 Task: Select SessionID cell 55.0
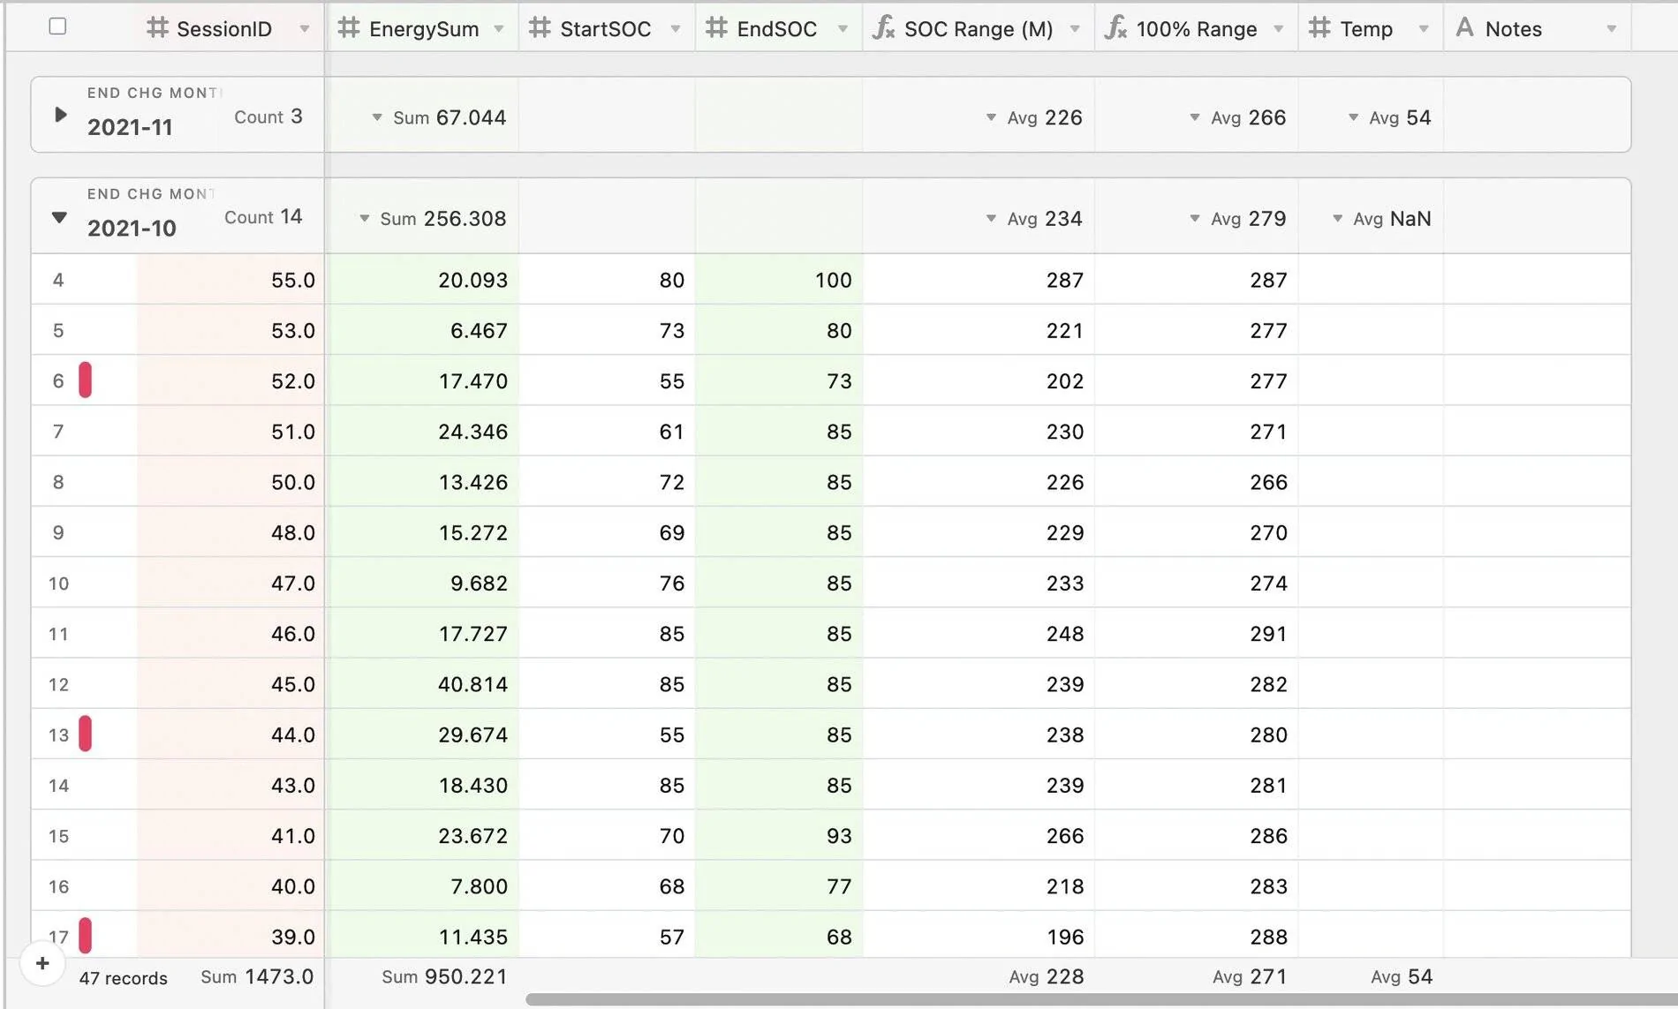[x=231, y=280]
